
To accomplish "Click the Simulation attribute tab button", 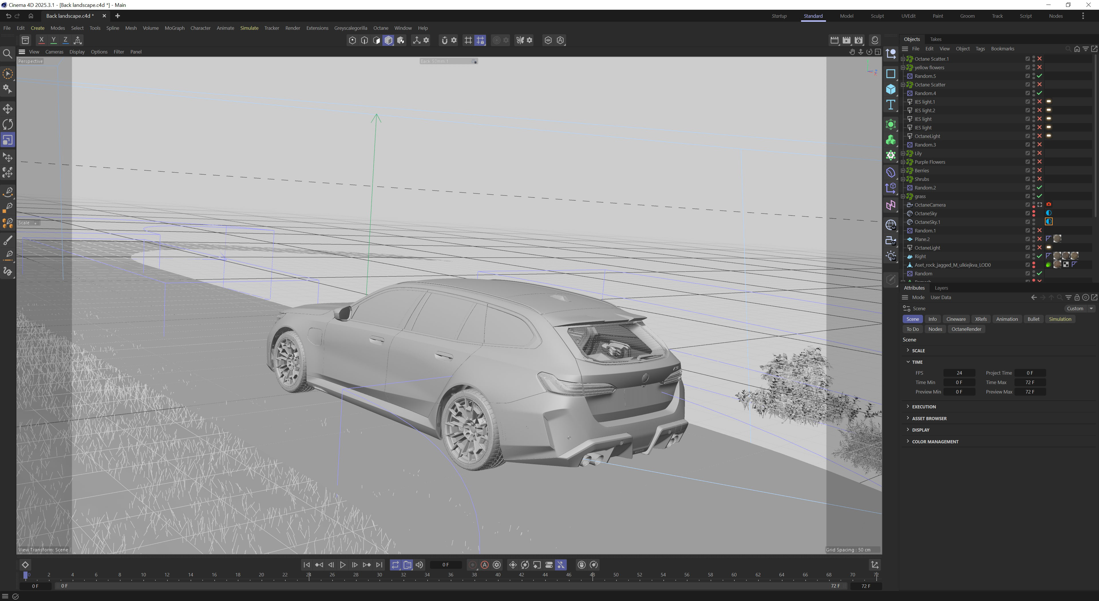I will point(1060,319).
